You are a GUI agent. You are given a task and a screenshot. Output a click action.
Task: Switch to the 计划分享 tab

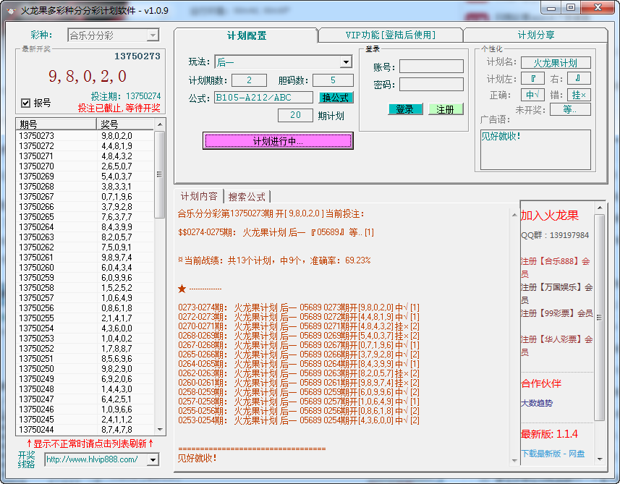[536, 35]
